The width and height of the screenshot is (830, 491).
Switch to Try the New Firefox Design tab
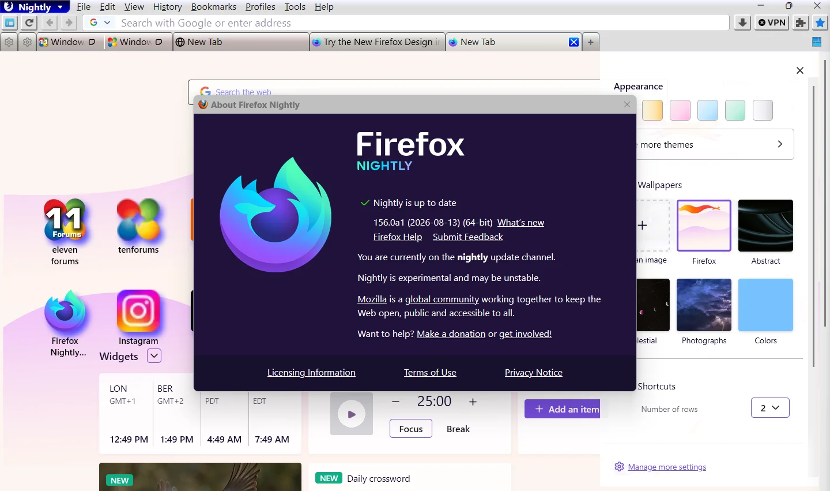pos(378,42)
